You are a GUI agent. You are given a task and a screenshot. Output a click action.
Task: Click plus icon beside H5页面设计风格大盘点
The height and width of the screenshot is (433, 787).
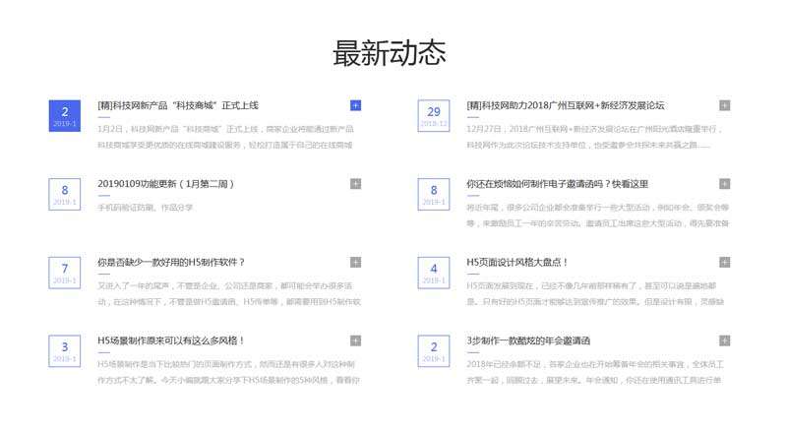[724, 262]
